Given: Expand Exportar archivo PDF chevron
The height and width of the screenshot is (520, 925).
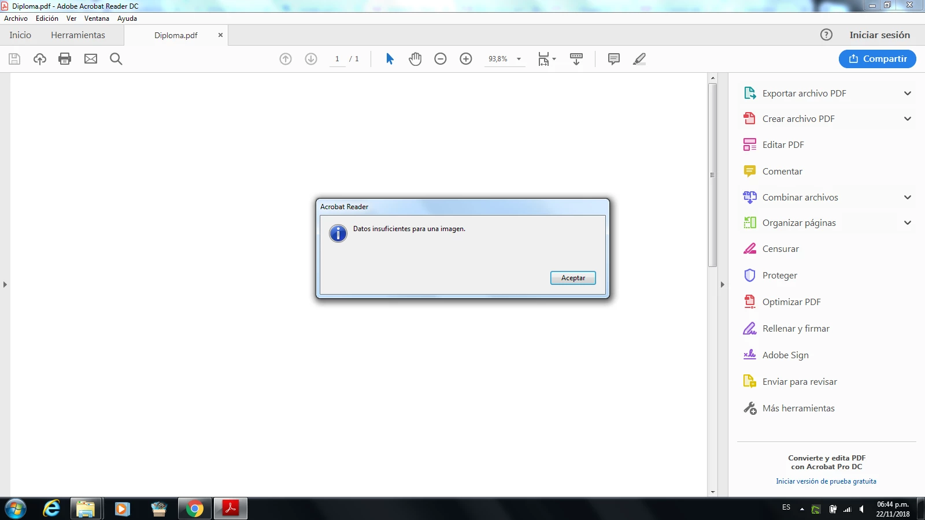Looking at the screenshot, I should point(908,94).
